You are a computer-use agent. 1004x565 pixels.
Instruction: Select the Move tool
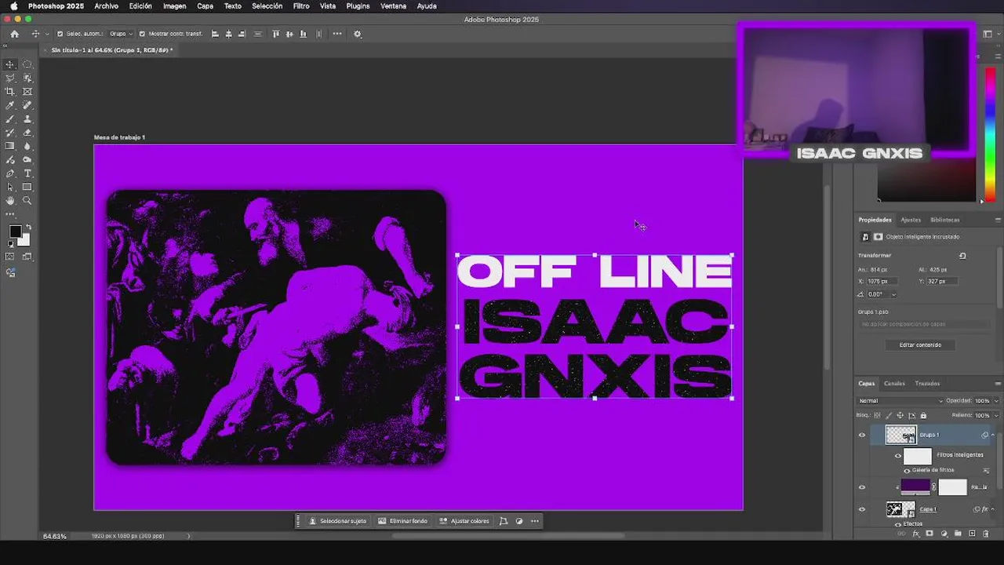(9, 64)
